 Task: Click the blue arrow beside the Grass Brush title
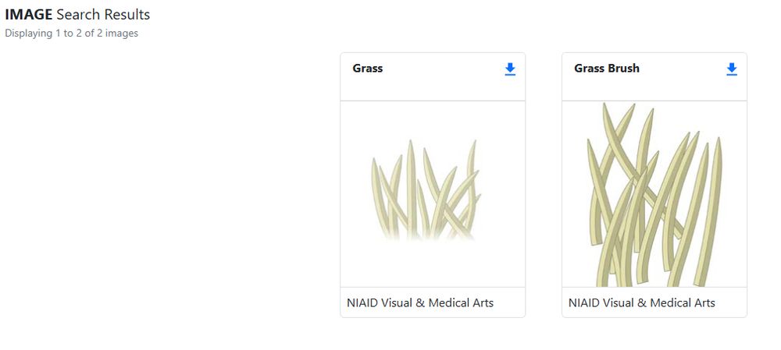tap(732, 69)
